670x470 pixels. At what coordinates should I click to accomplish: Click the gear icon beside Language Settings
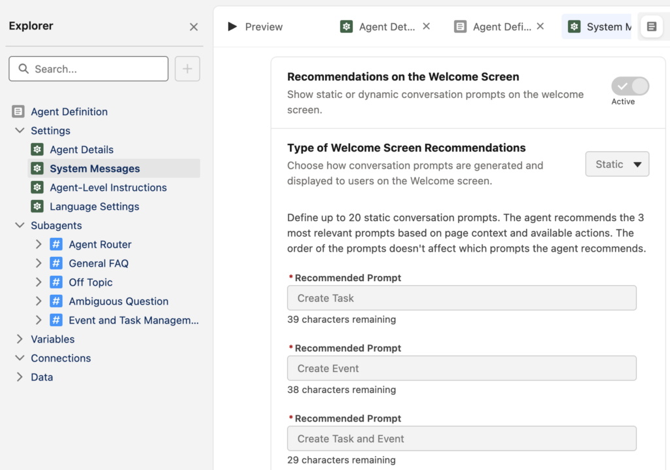[x=37, y=206]
